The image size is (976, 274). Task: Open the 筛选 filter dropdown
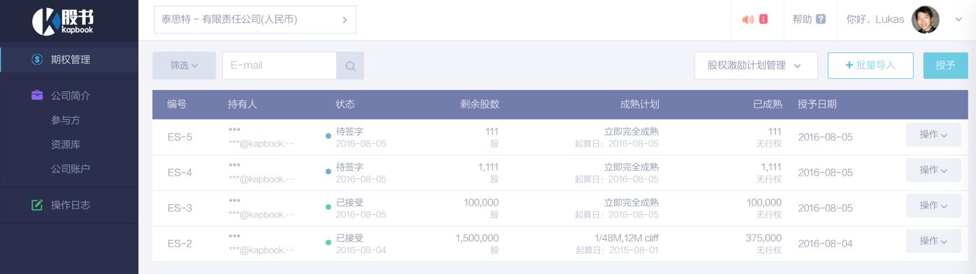pos(184,66)
